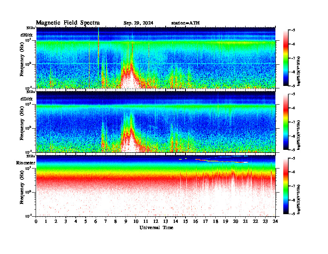The image size is (328, 254).
Task: Click hour tick label "12" on time axis
Action: [156, 221]
